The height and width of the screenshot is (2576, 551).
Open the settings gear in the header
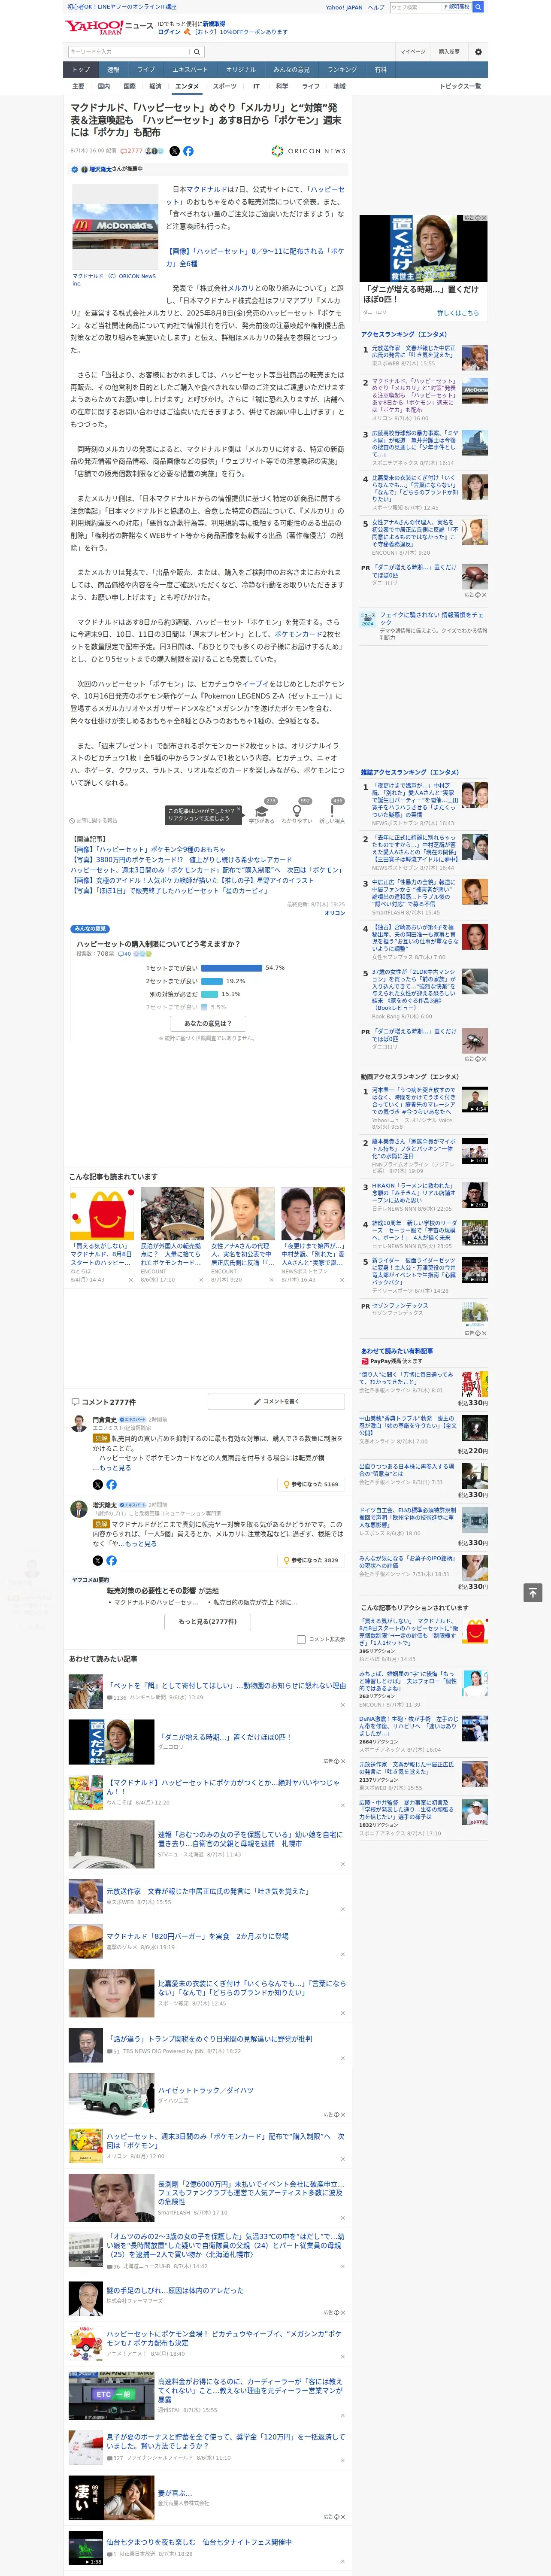pyautogui.click(x=478, y=52)
